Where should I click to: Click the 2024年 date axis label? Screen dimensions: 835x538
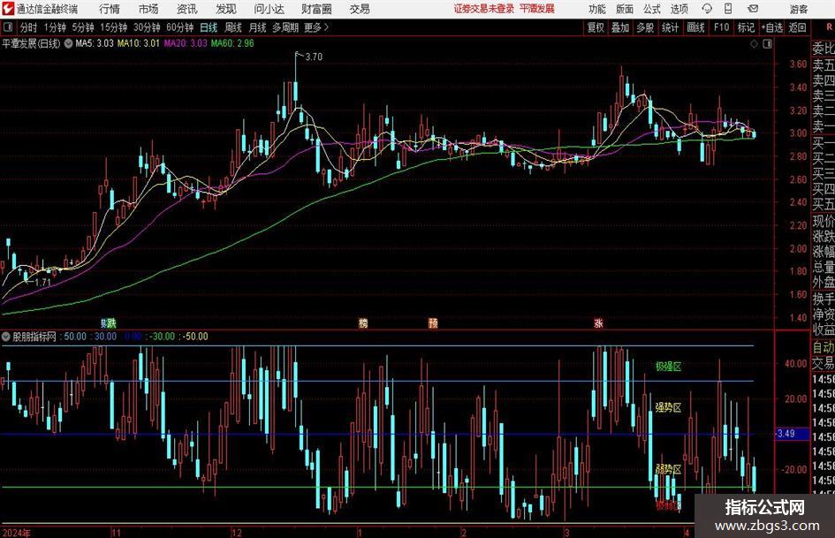click(x=17, y=532)
